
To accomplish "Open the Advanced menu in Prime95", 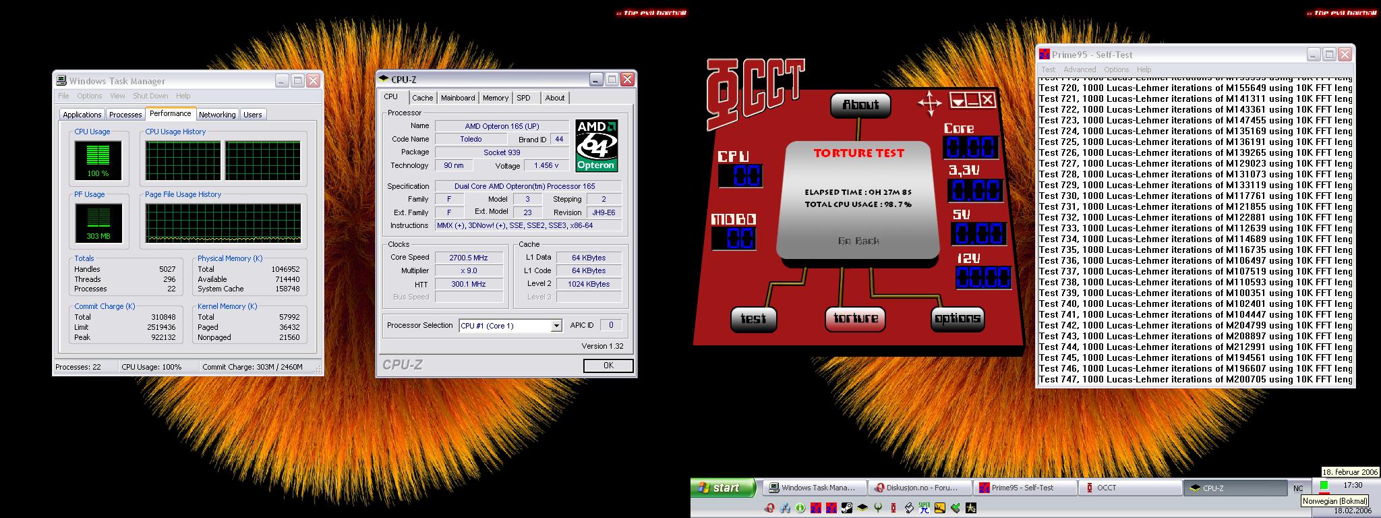I will 1080,69.
